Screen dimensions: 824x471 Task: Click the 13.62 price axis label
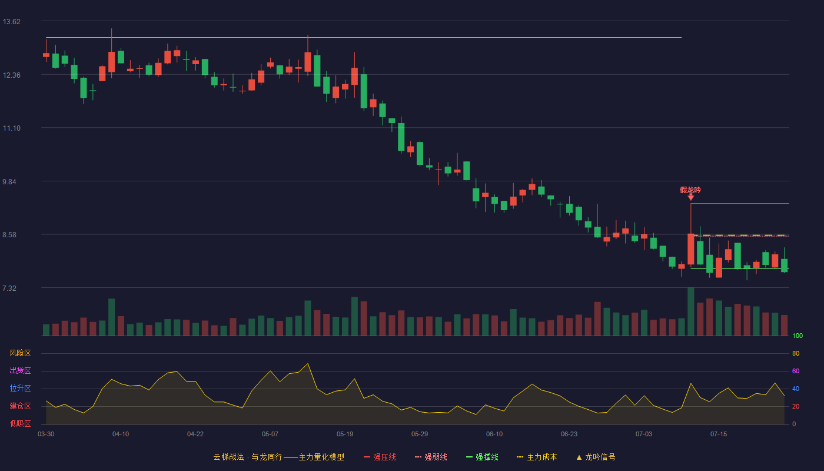pos(12,22)
